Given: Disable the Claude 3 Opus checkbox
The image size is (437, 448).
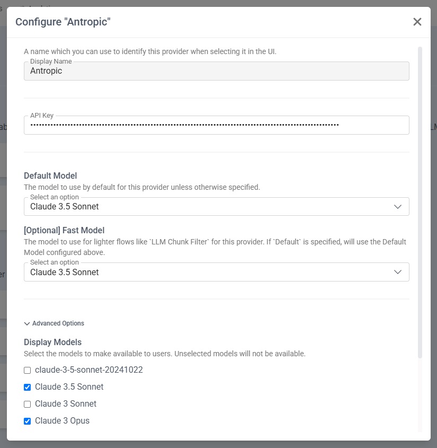Looking at the screenshot, I should click(x=28, y=421).
